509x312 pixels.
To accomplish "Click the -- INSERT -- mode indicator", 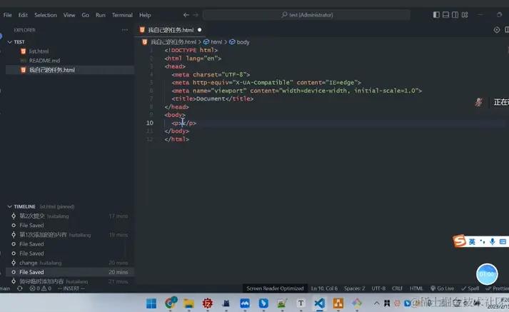I will point(71,288).
